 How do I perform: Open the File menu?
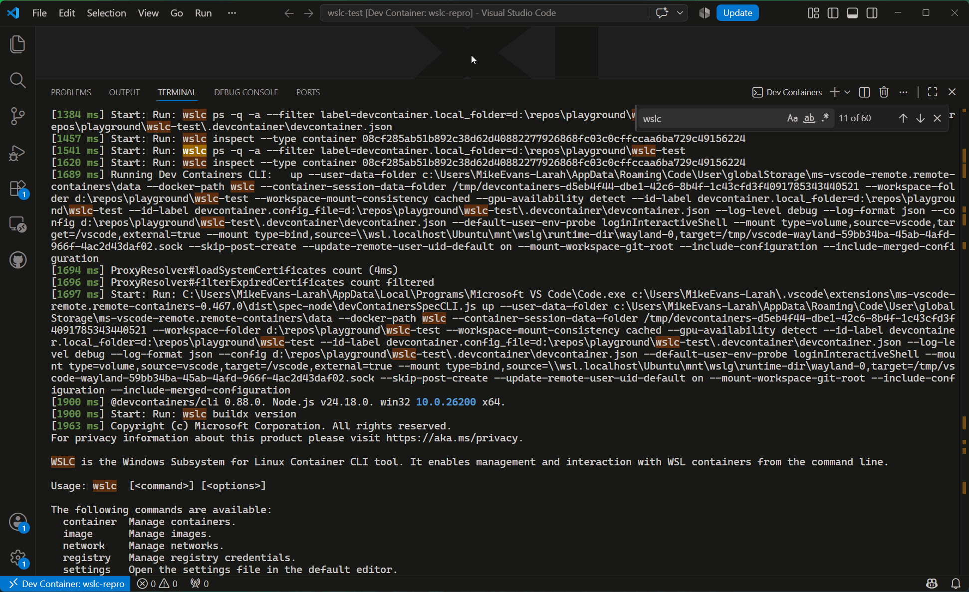pyautogui.click(x=39, y=13)
